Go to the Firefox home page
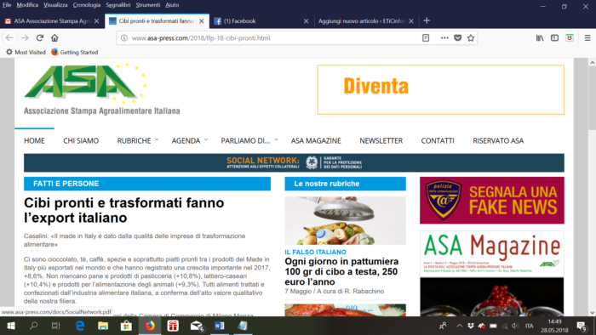Image resolution: width=596 pixels, height=335 pixels. point(54,38)
